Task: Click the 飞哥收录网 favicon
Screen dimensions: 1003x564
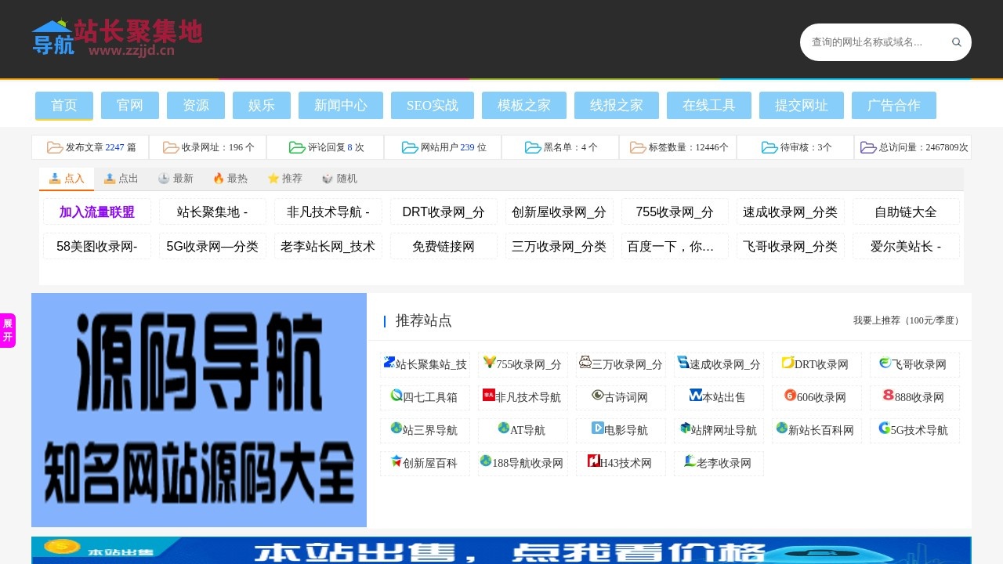Action: coord(885,362)
